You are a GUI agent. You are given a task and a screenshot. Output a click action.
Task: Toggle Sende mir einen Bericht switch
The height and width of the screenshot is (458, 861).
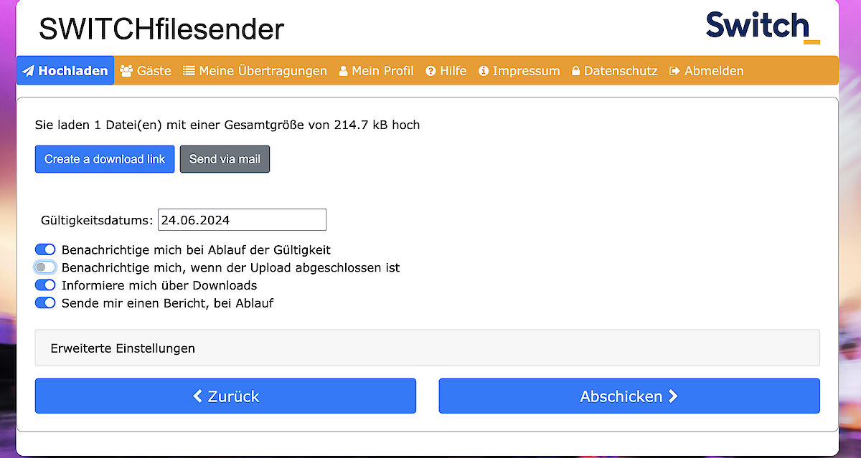(45, 303)
